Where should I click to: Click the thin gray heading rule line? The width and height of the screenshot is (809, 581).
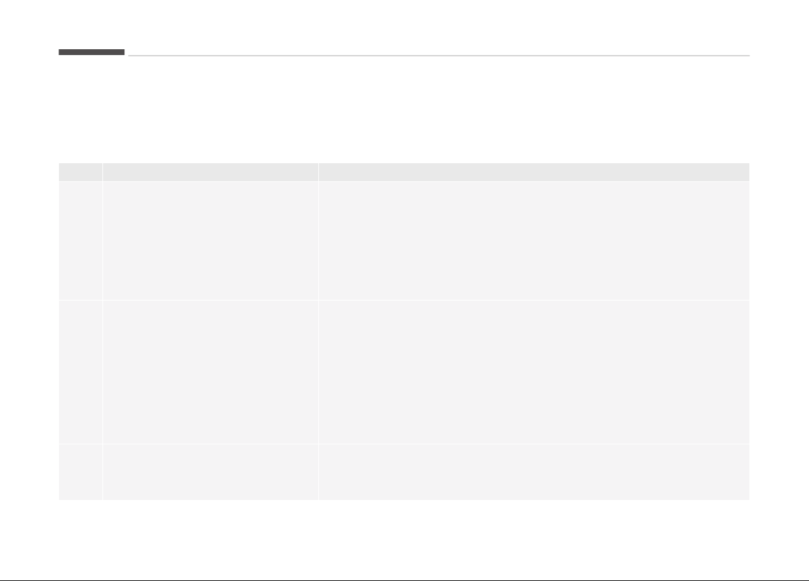[439, 56]
